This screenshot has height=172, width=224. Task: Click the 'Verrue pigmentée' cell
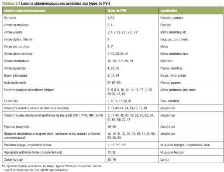coord(15,68)
